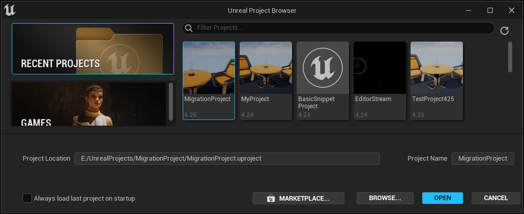Viewport: 524px width, 214px height.
Task: Click the Project Location path field
Action: click(x=227, y=159)
